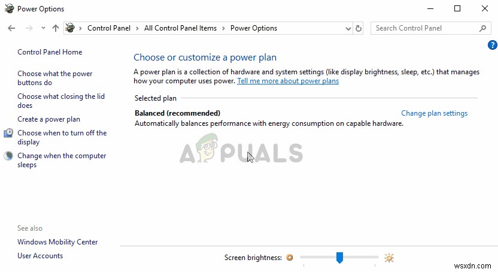Click the search magnifier icon
Image resolution: width=498 pixels, height=272 pixels.
[x=482, y=28]
